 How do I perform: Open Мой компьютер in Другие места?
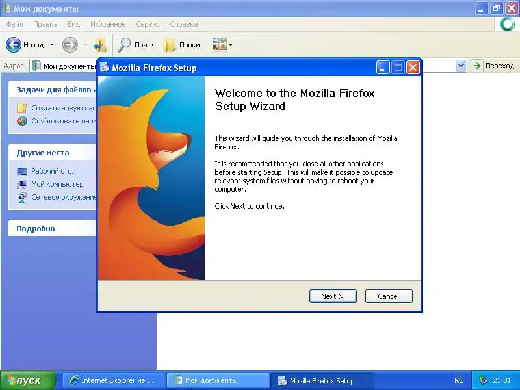click(57, 184)
